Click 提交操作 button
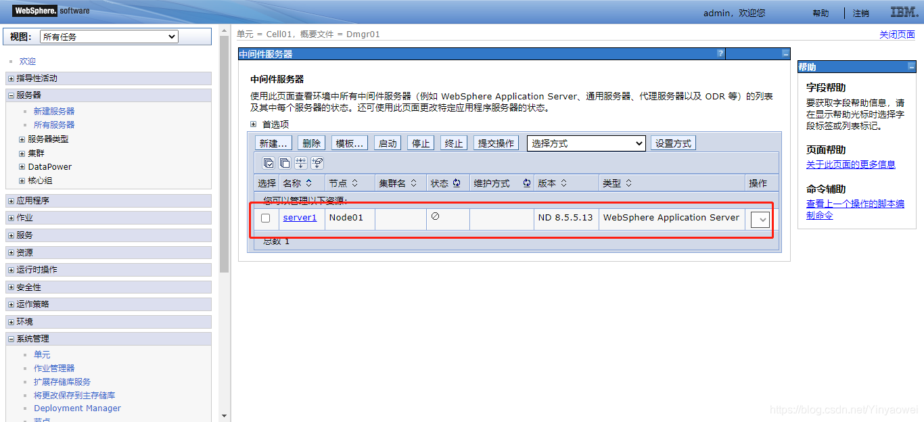Screen dimensions: 924x422 point(496,143)
